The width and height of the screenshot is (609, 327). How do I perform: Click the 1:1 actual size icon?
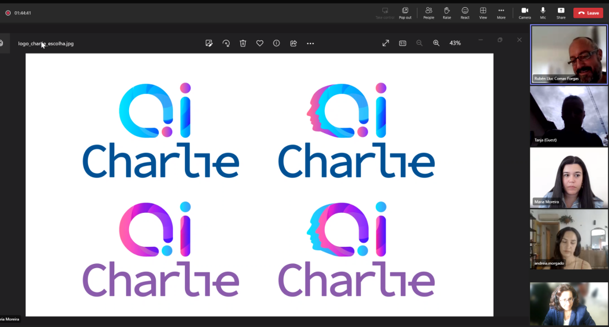tap(403, 43)
